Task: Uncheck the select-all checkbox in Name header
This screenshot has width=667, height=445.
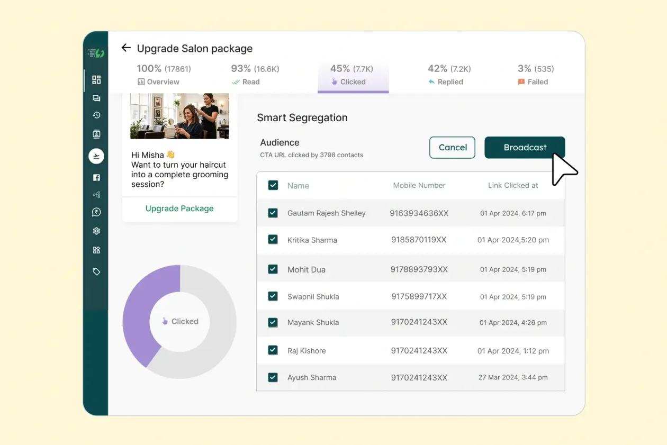Action: (273, 185)
